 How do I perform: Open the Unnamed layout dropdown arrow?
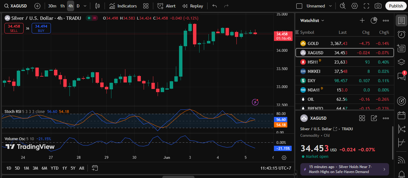coord(330,6)
